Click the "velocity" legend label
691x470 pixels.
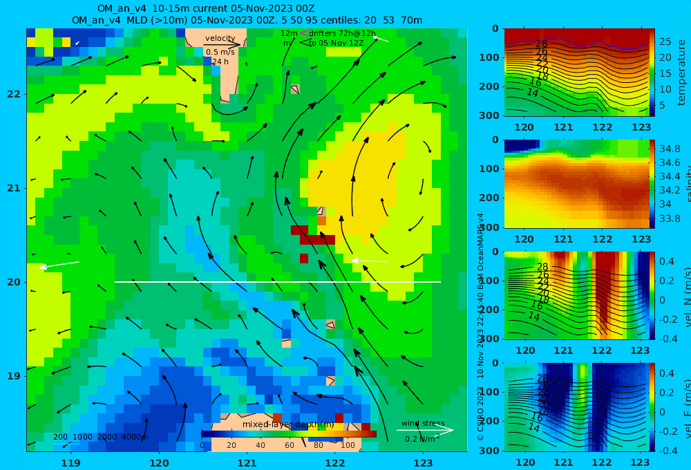coord(220,38)
